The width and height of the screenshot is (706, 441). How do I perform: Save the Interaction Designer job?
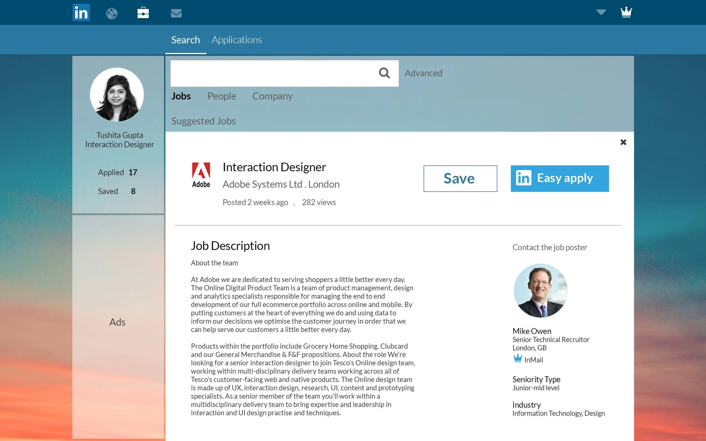(460, 179)
